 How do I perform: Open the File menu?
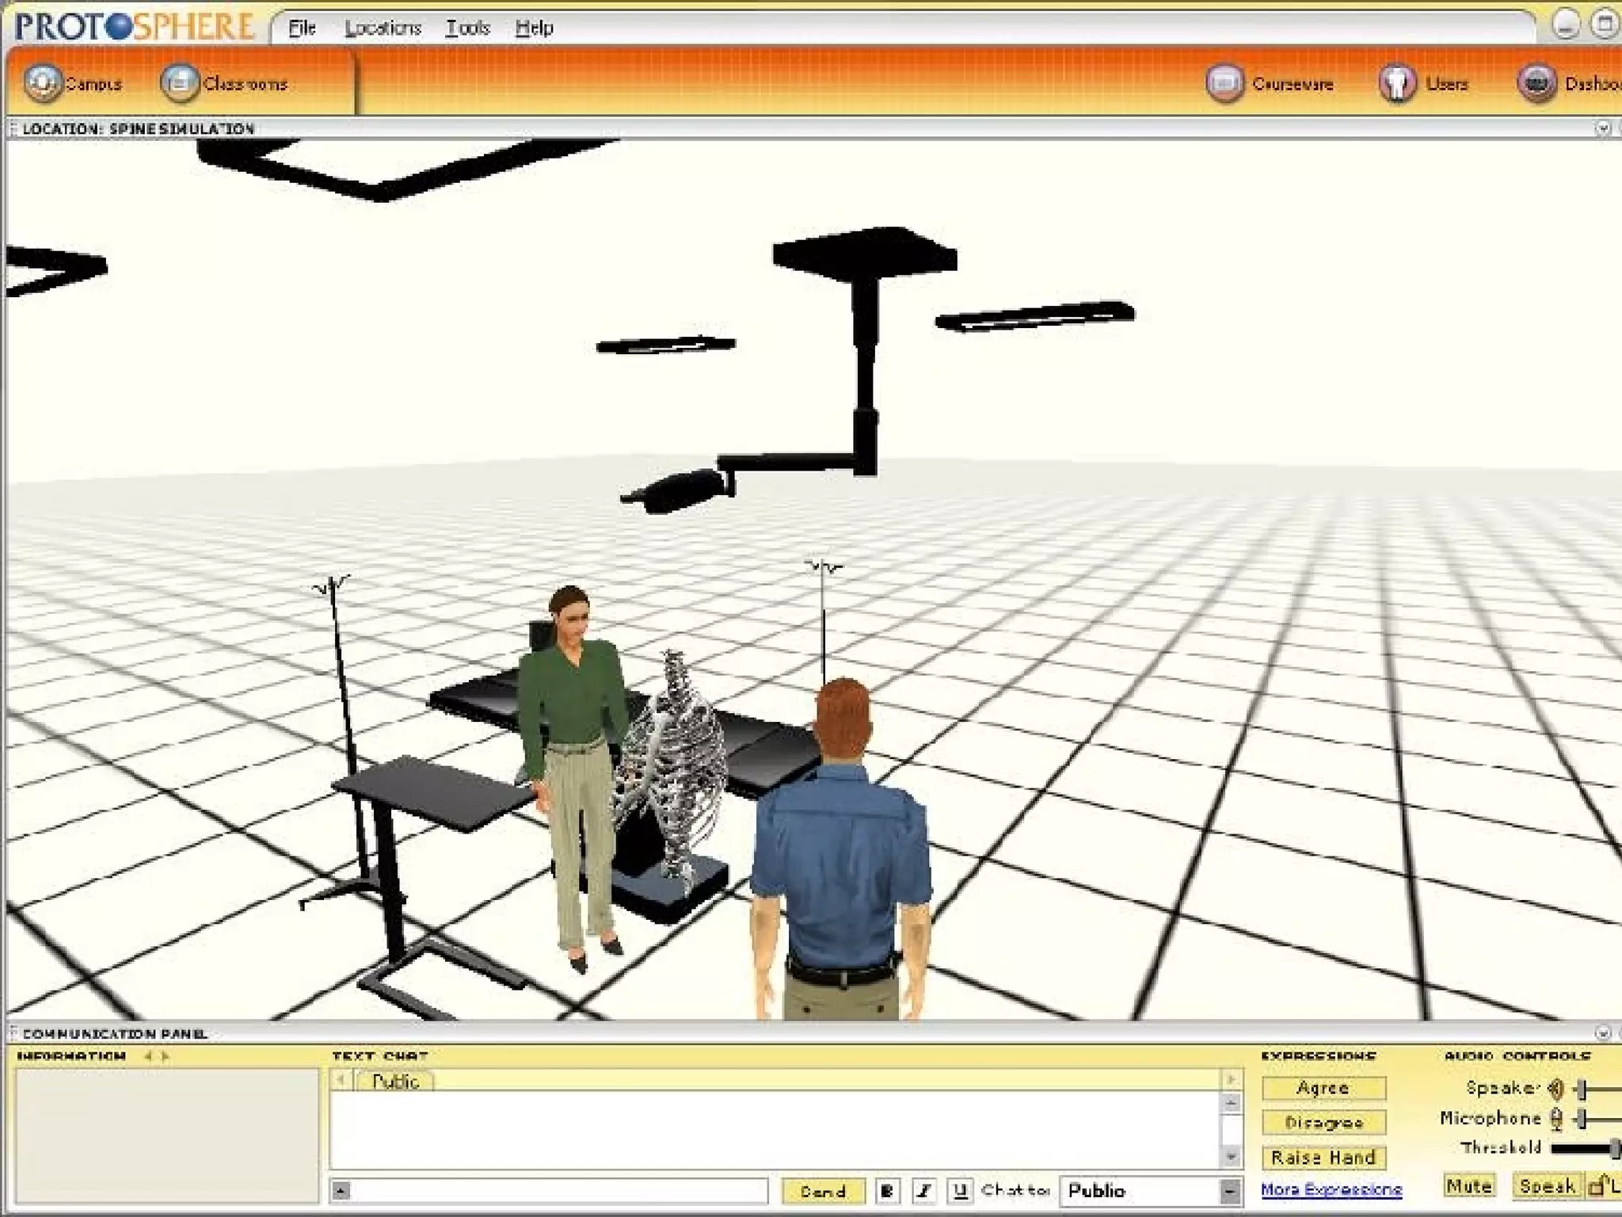pos(302,28)
